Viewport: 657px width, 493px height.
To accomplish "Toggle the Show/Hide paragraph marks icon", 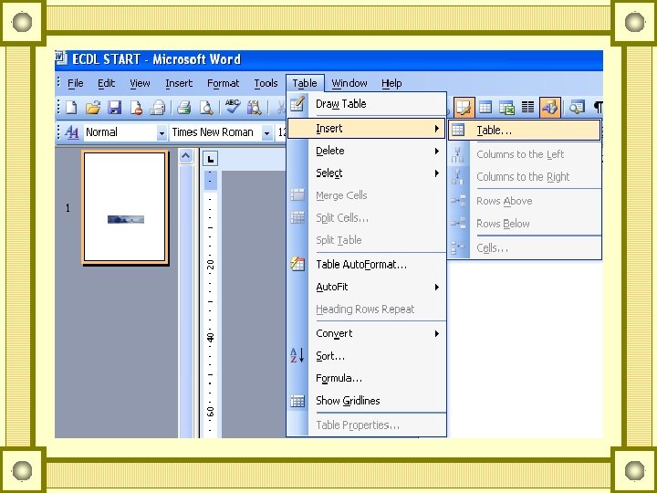I will [598, 108].
